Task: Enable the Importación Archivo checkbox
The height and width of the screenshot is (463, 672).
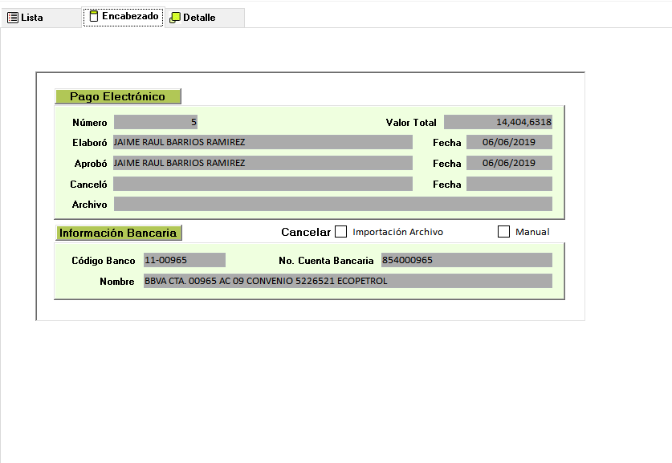Action: click(x=341, y=232)
